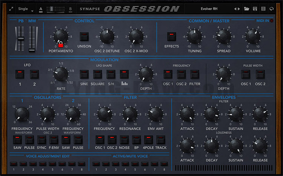Toggle OSC 2 SYNC button

click(42, 140)
